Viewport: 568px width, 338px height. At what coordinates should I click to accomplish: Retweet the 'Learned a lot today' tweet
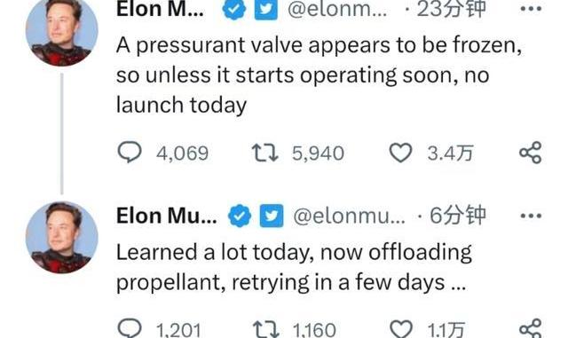pos(266,329)
